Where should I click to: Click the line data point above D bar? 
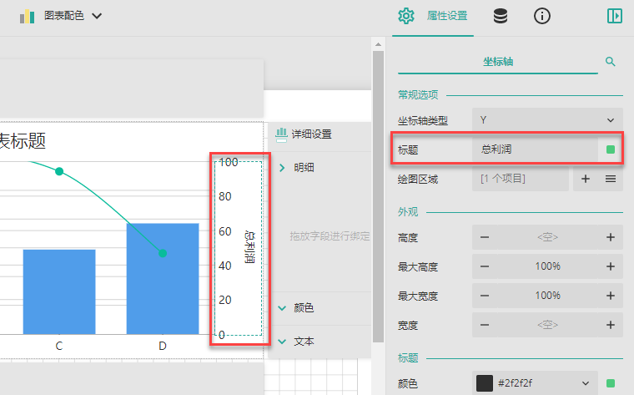(x=163, y=253)
